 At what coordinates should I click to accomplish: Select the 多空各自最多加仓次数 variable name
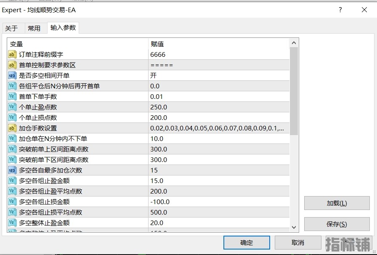coord(50,170)
